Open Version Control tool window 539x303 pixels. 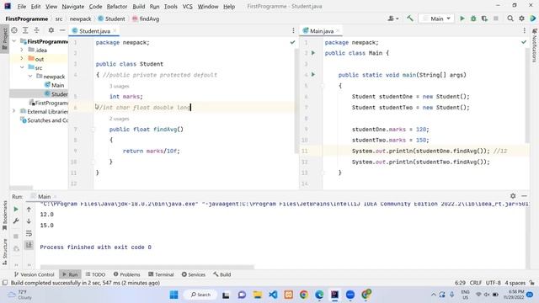click(x=34, y=274)
